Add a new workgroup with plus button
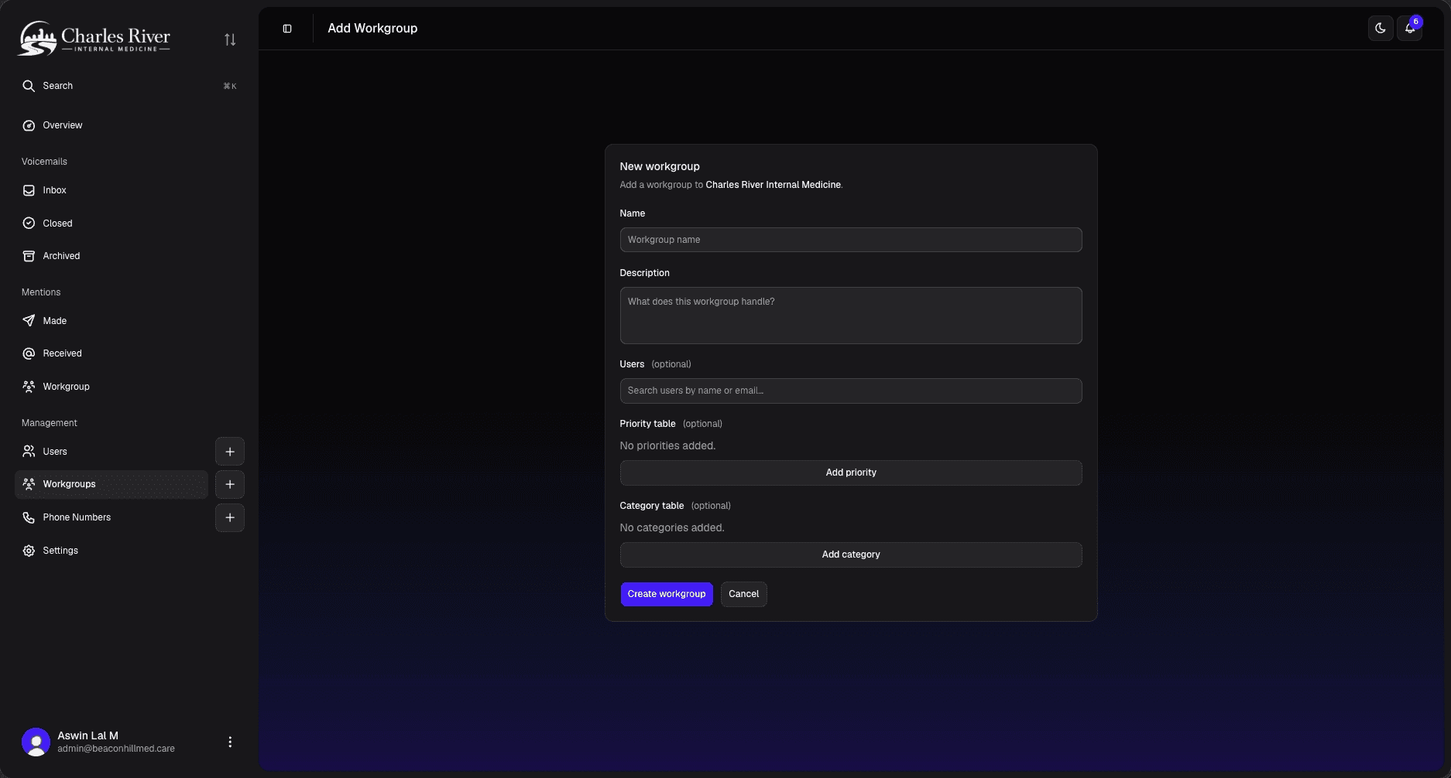 tap(230, 484)
